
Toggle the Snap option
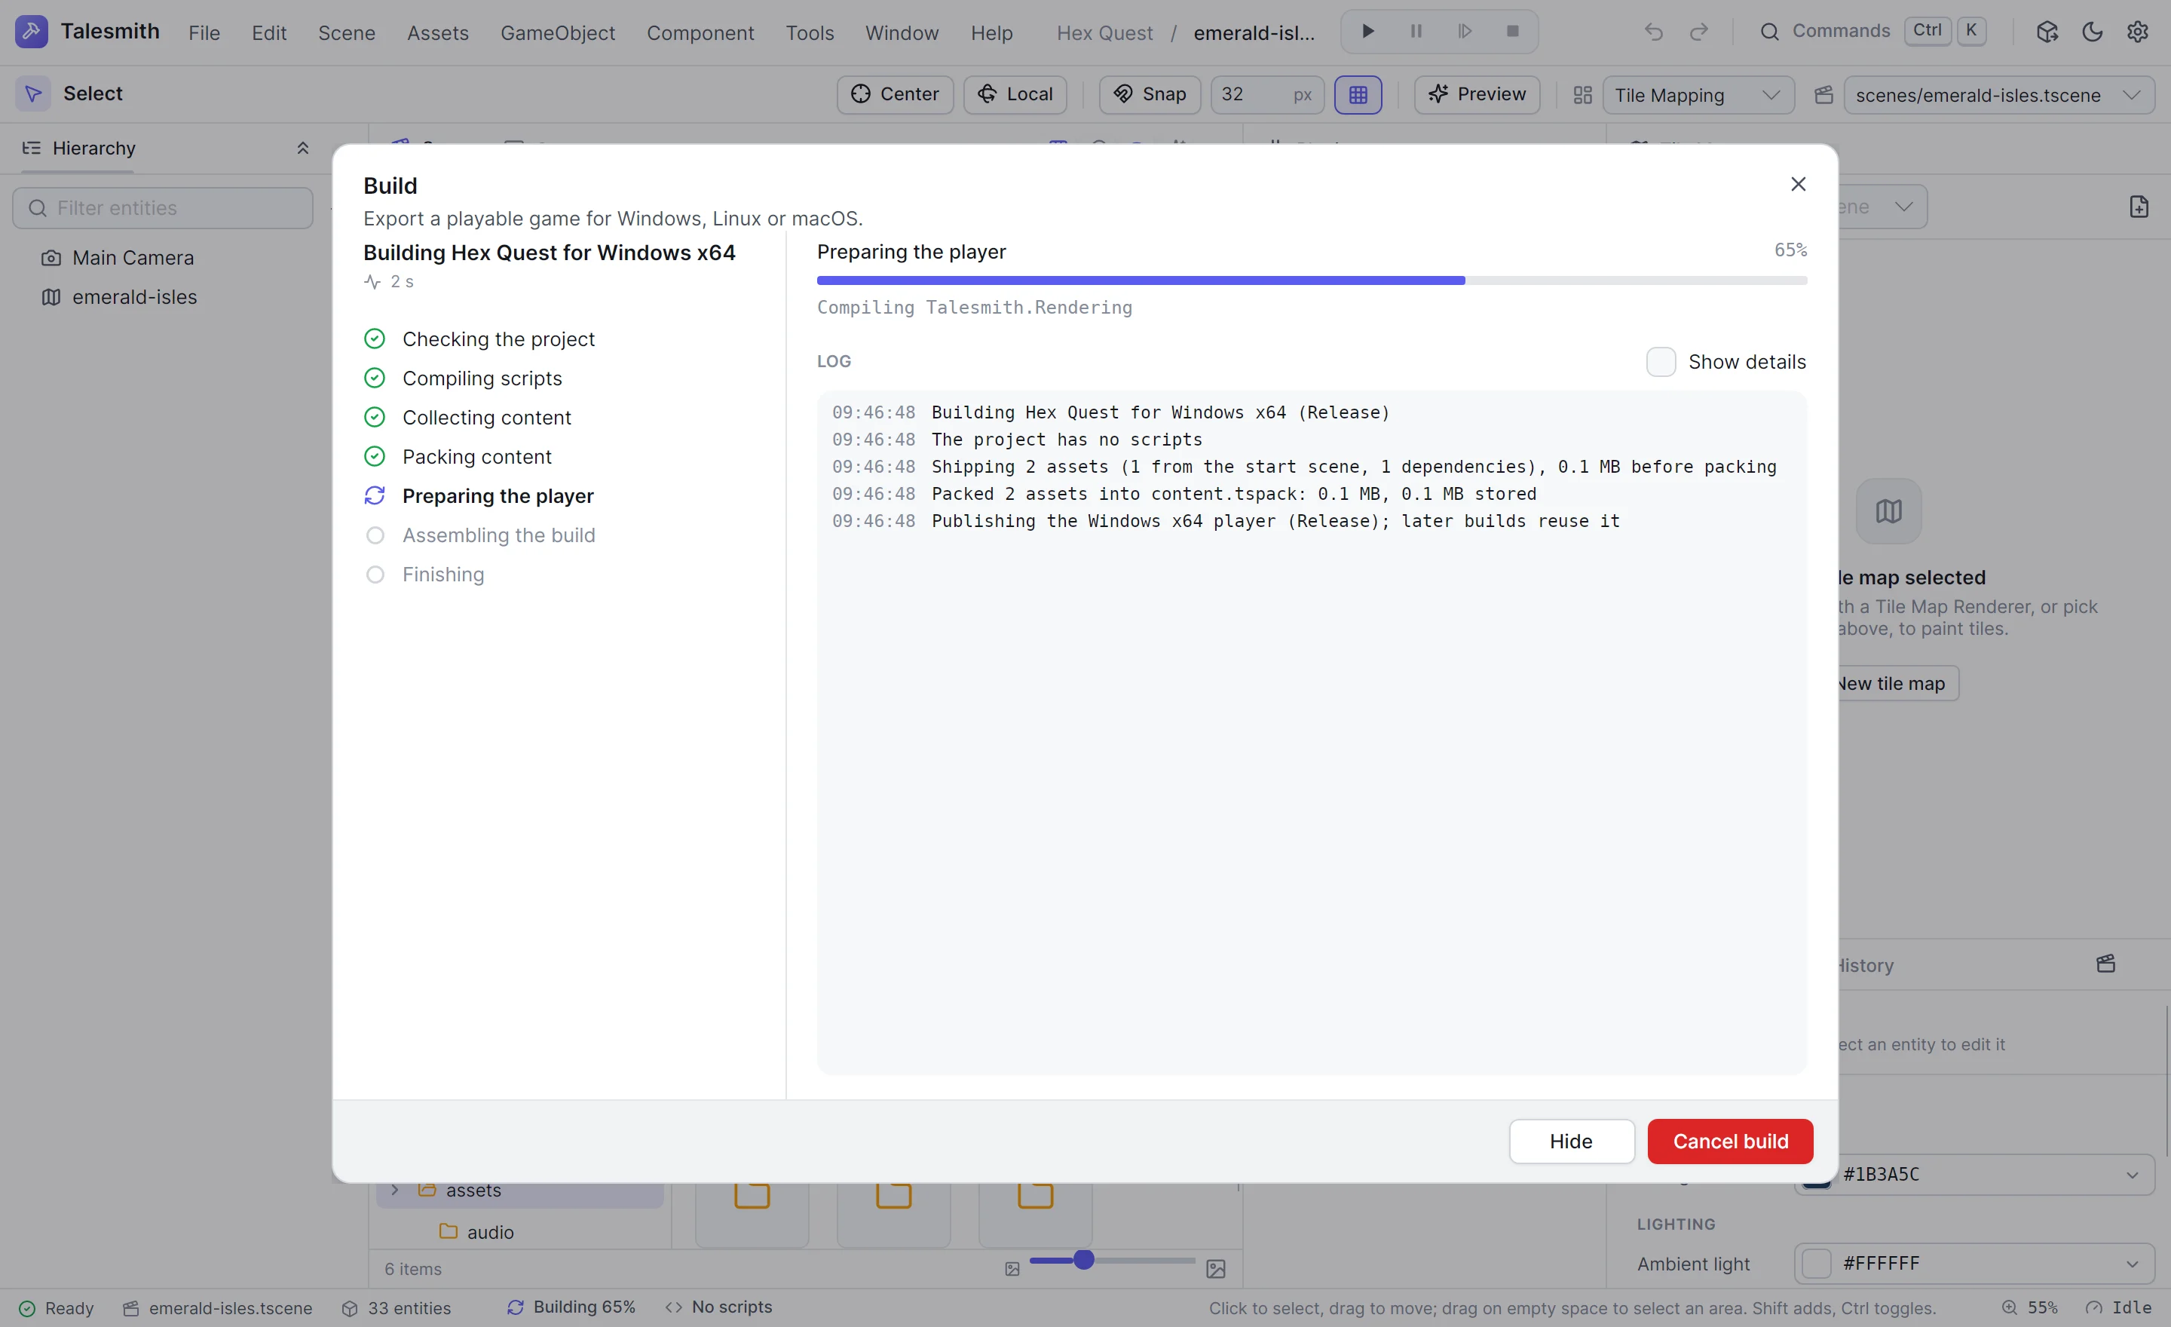point(1150,94)
